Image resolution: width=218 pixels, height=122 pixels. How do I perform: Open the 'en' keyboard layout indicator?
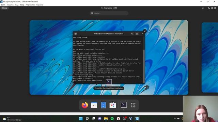203,8
